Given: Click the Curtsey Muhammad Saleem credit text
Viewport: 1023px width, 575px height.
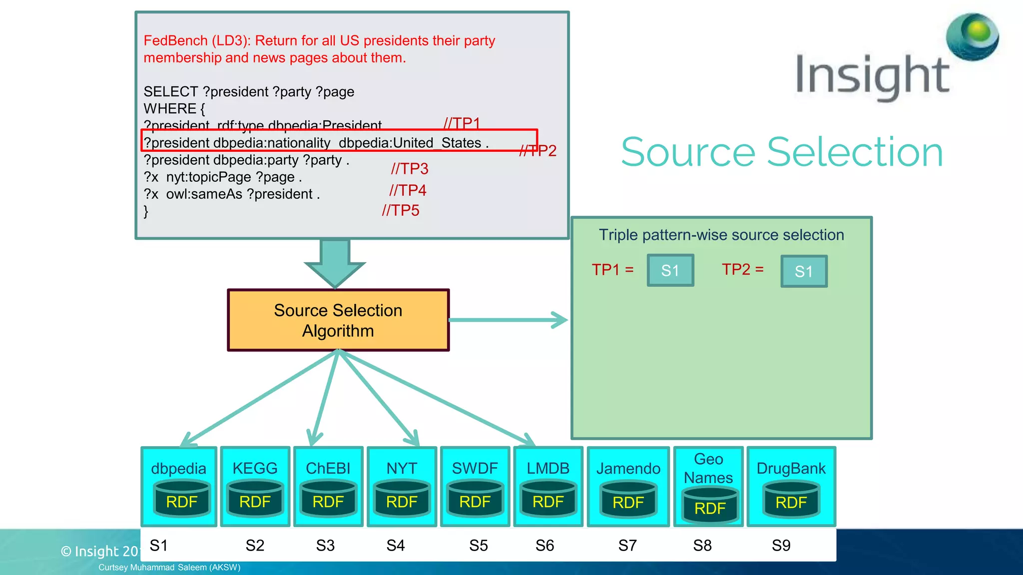Looking at the screenshot, I should (x=169, y=568).
